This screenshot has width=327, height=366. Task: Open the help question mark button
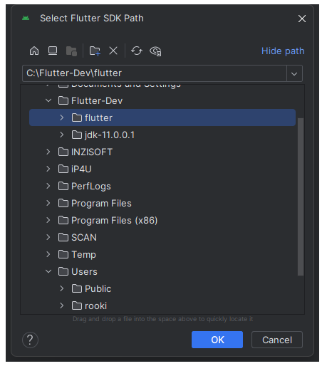tap(30, 340)
